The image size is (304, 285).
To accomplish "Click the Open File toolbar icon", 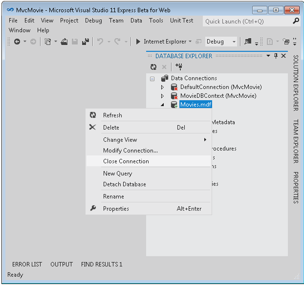I will point(64,42).
